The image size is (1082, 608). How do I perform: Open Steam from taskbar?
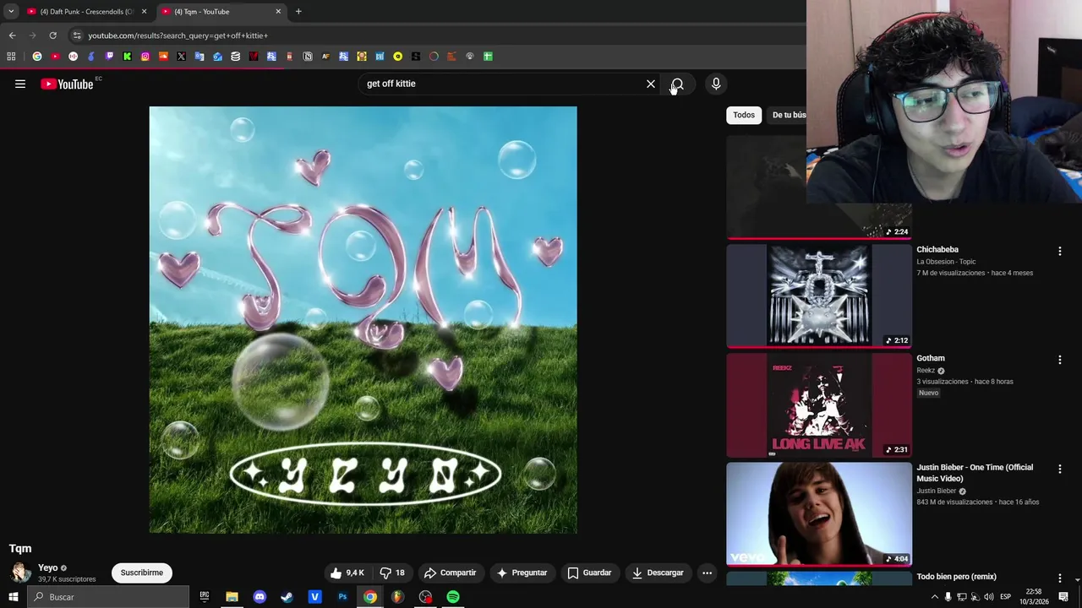[x=287, y=597]
